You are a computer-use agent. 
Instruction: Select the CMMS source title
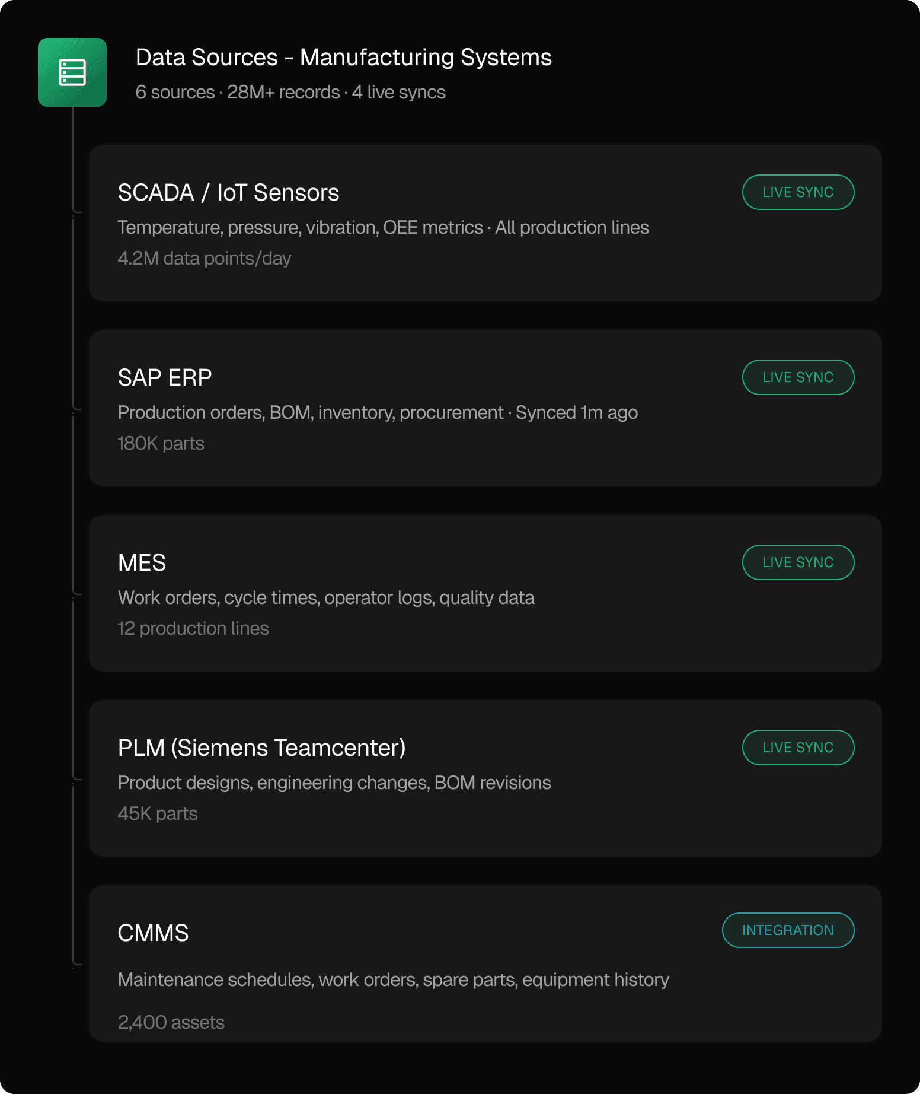click(x=153, y=933)
